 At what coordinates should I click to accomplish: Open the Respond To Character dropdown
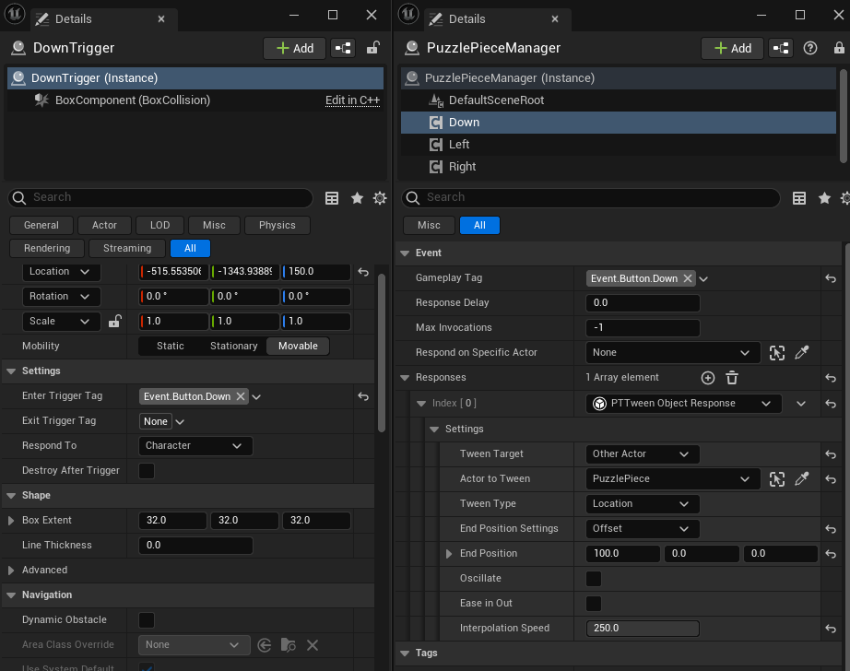click(x=195, y=445)
